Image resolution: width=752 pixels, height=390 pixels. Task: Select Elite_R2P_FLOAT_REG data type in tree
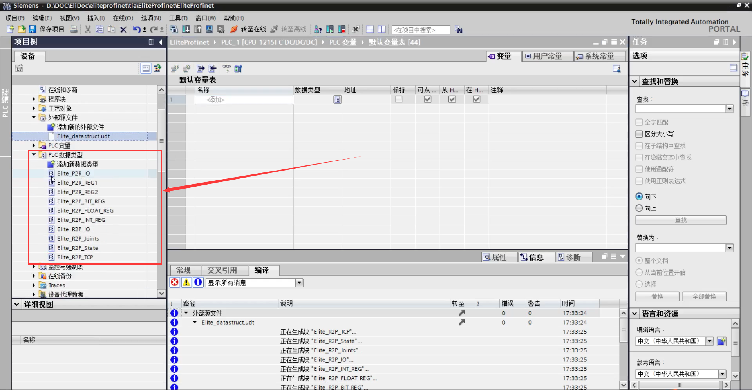[x=85, y=211]
